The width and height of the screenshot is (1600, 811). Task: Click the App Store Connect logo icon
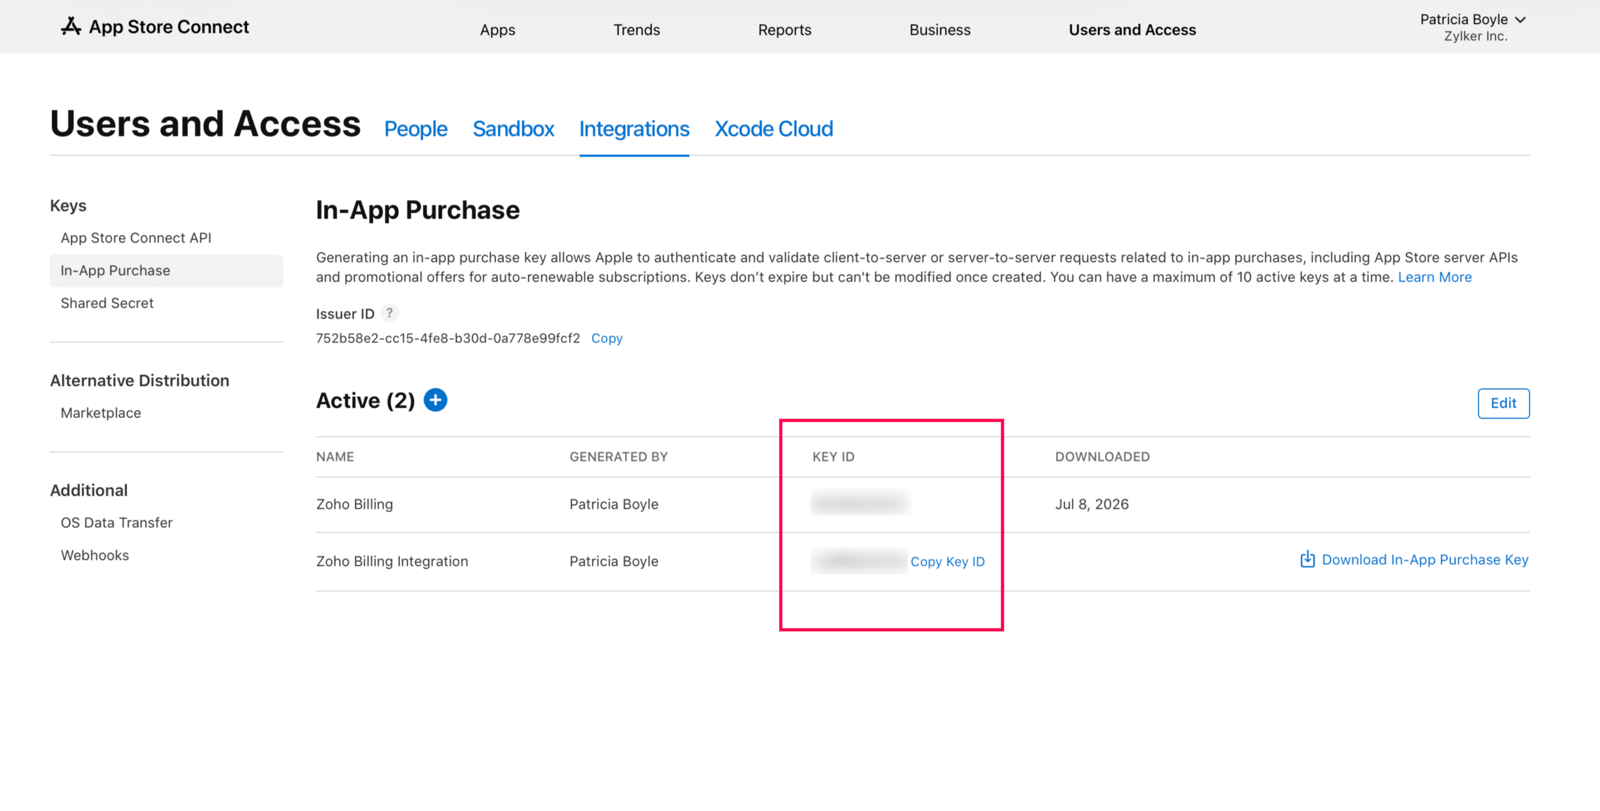71,26
